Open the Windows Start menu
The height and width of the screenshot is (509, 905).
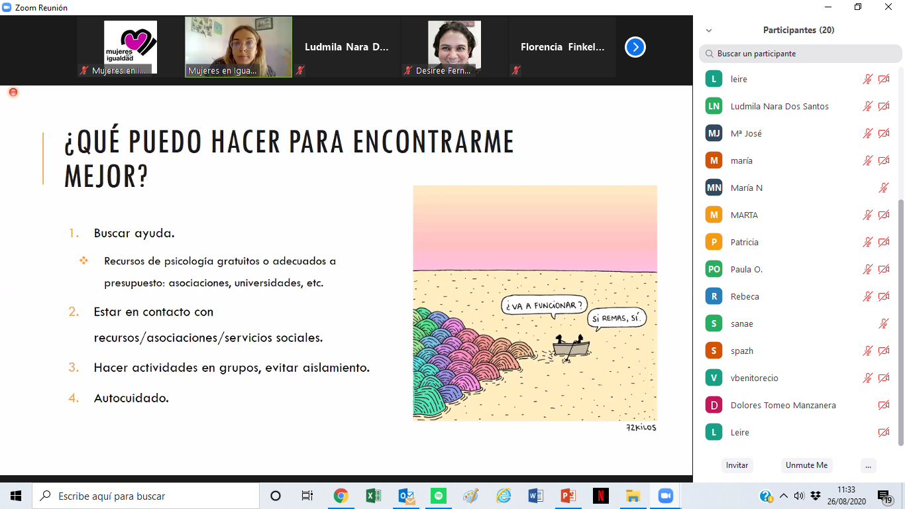16,496
